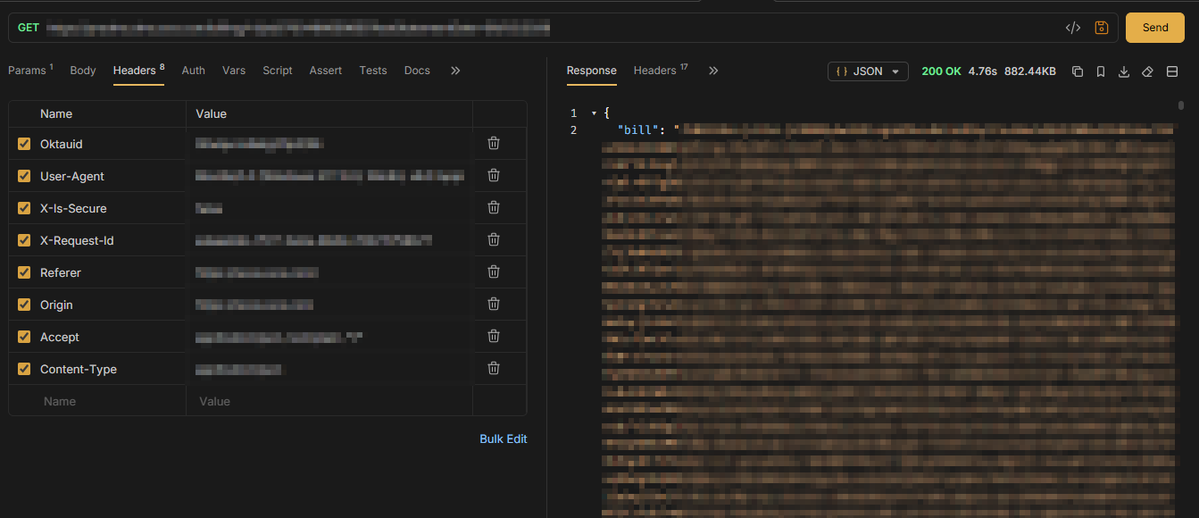This screenshot has height=518, width=1199.
Task: Delete the X-Is-Secure header row
Action: pos(493,207)
